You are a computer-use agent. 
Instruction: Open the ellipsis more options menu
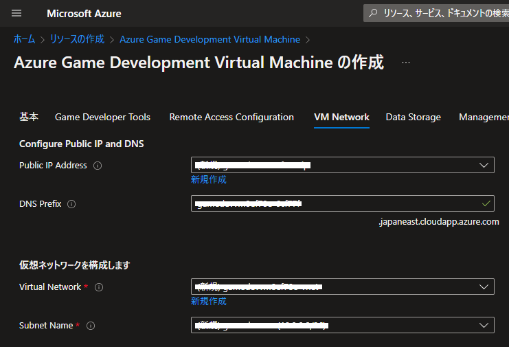406,63
